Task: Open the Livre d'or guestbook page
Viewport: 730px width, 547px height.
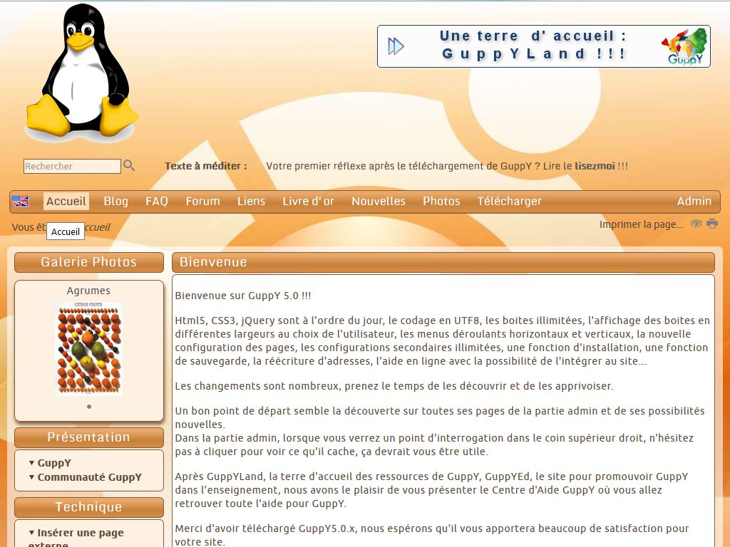Action: 308,202
